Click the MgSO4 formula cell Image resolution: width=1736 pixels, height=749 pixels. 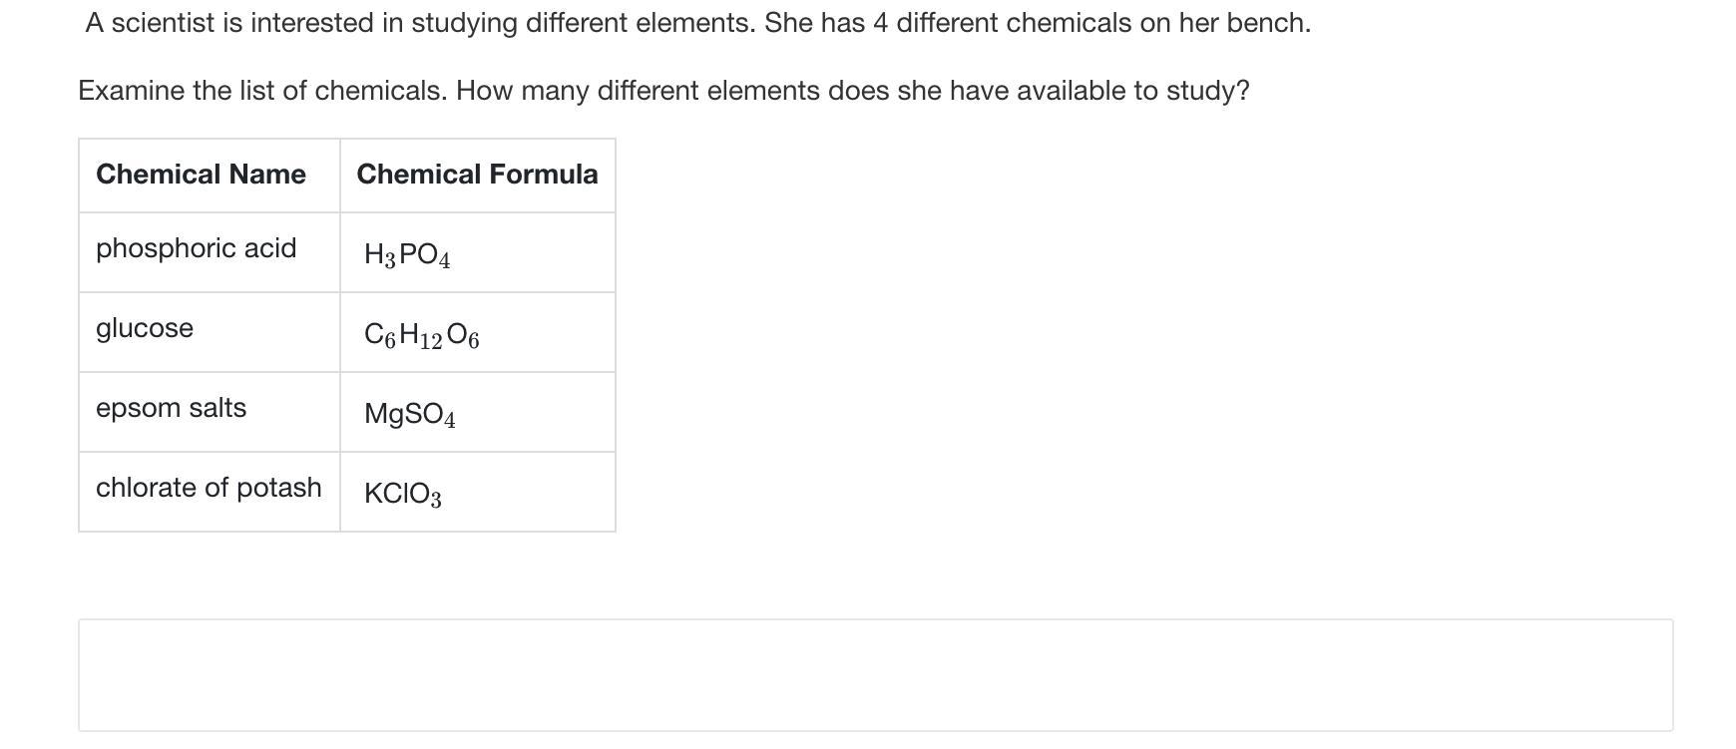[x=409, y=414]
